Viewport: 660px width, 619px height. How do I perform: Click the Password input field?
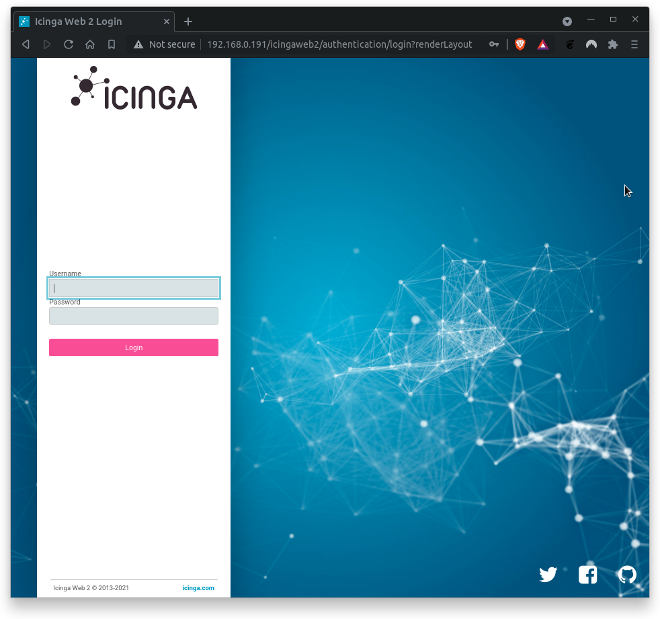tap(133, 315)
